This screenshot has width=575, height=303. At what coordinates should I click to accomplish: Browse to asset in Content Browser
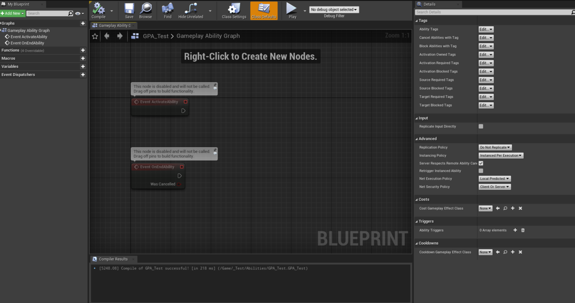146,11
